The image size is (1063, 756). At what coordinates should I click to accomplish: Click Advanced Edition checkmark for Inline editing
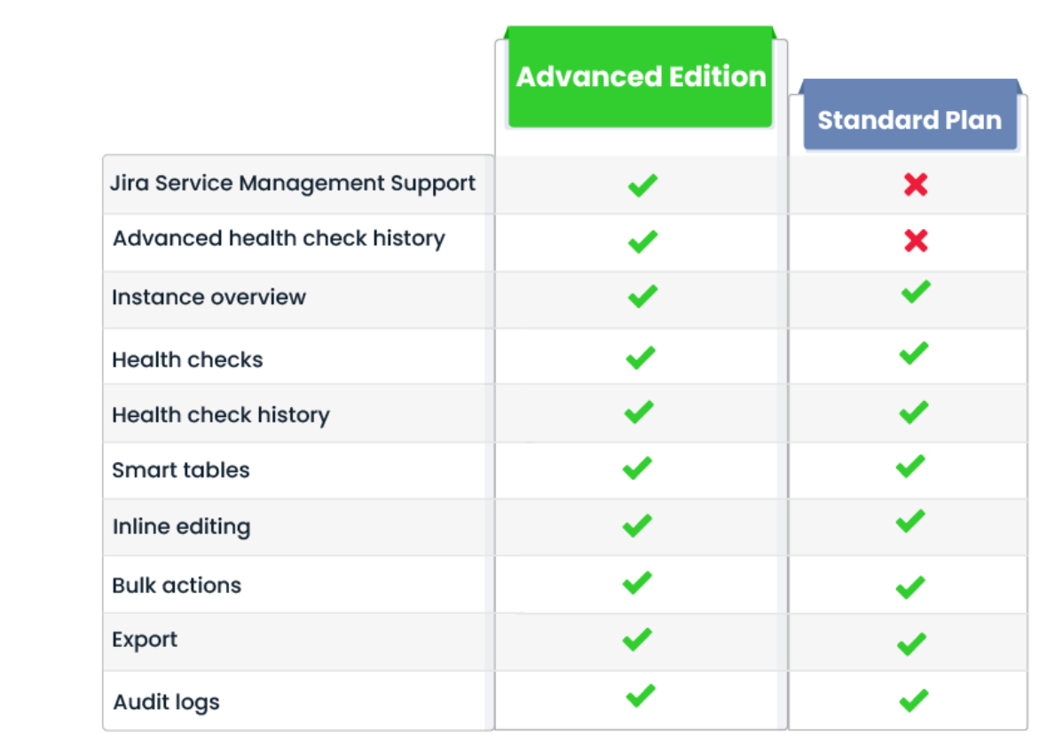tap(637, 525)
